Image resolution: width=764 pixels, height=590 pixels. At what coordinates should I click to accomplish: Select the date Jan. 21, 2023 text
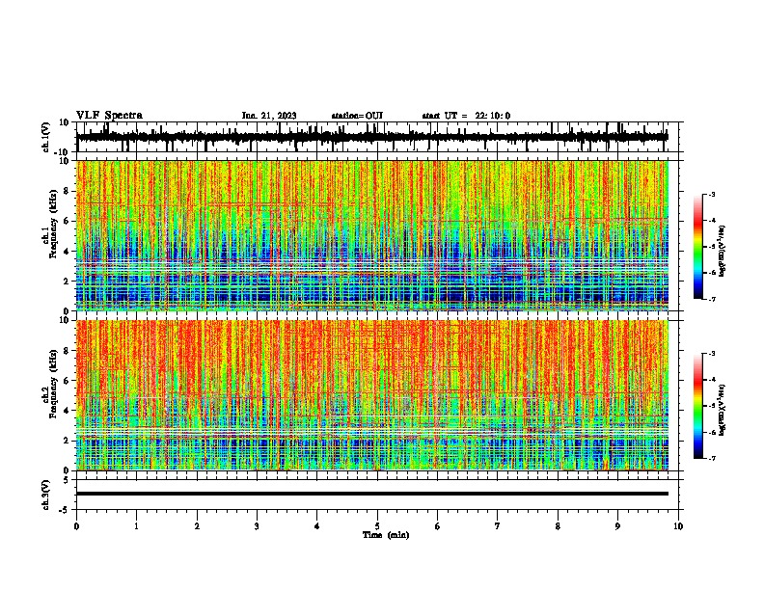[x=269, y=116]
